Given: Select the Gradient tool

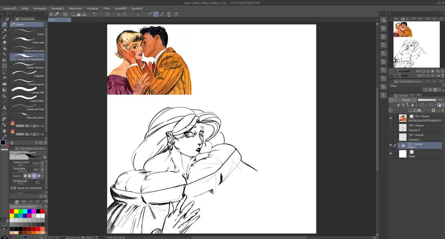Looking at the screenshot, I should coord(4,90).
